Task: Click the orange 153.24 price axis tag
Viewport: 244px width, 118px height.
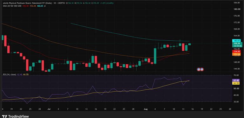Action: (236, 54)
